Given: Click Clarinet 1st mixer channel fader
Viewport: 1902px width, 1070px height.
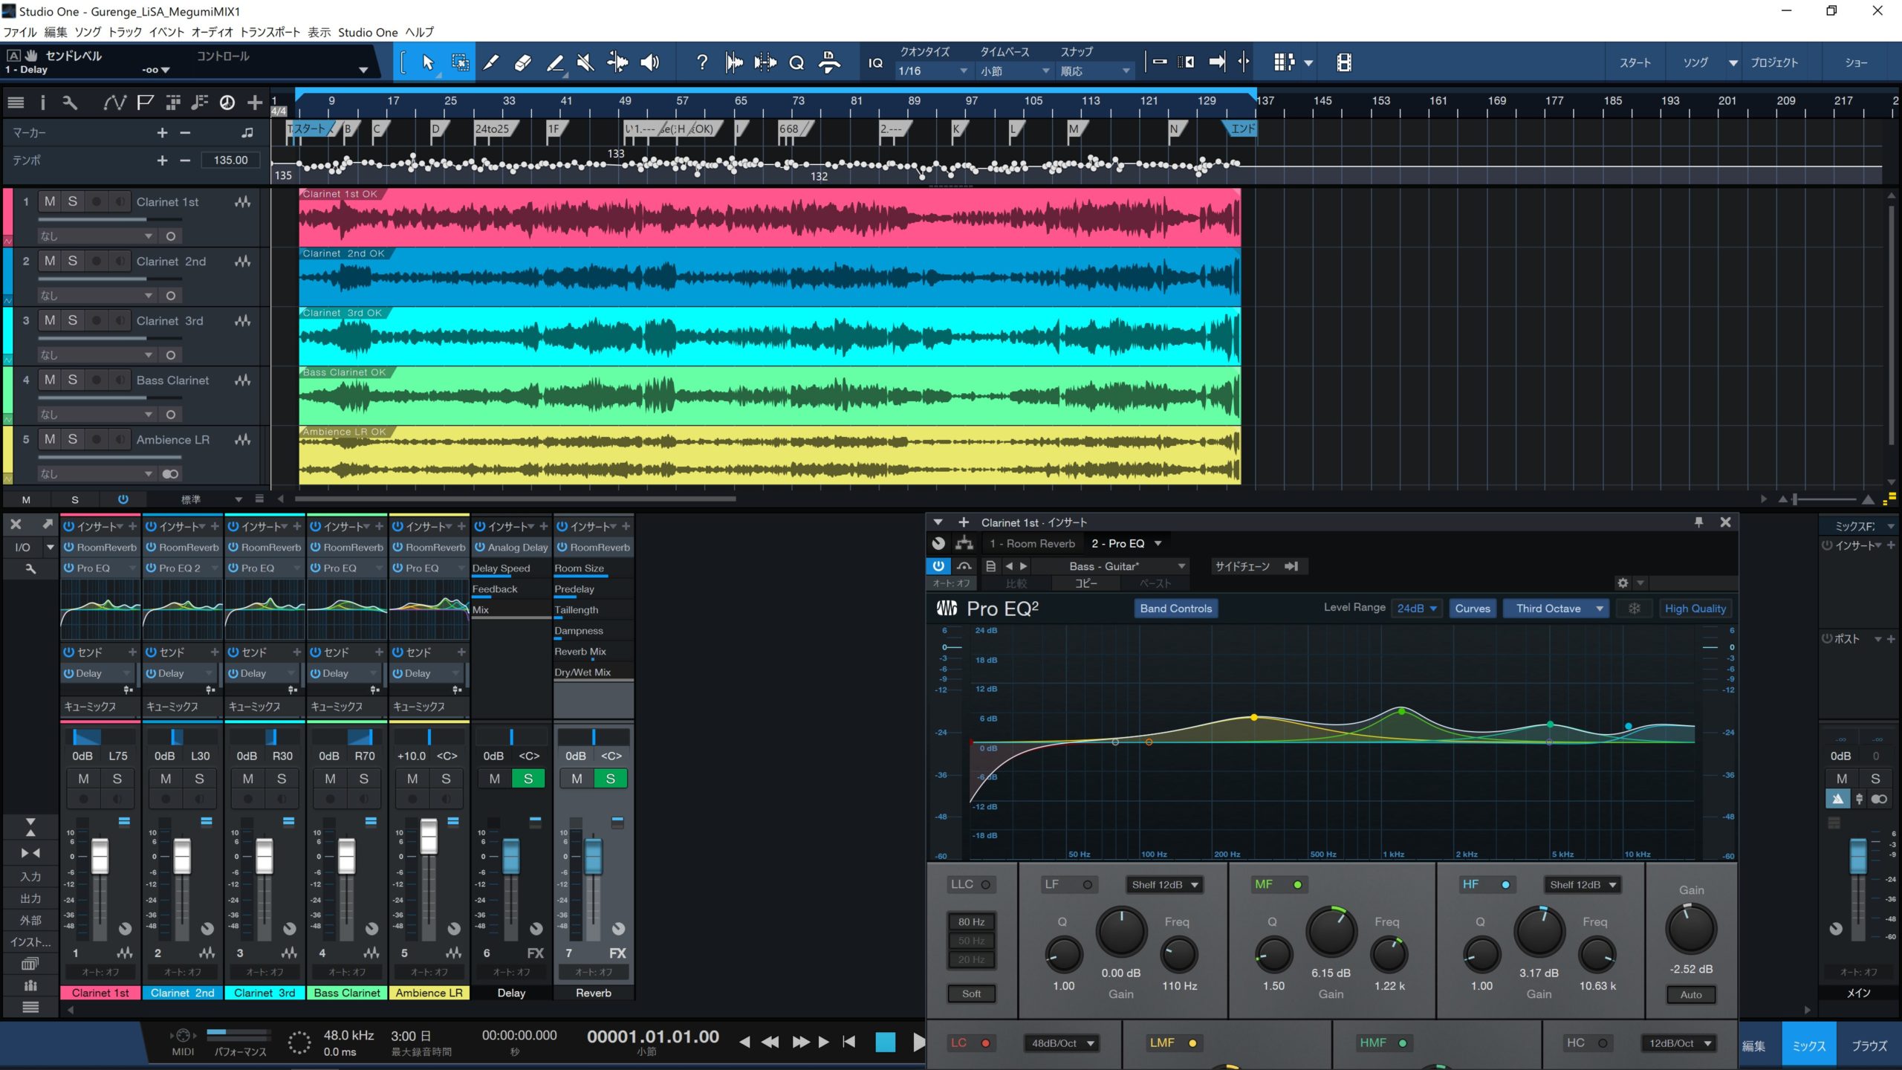Looking at the screenshot, I should point(100,856).
